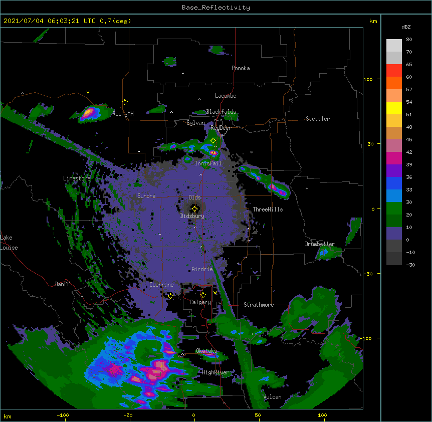
Task: Click the Ponoka city label
Action: pos(241,68)
